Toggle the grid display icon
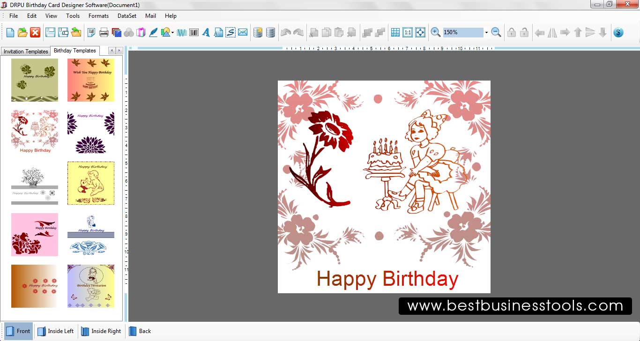 coord(395,32)
